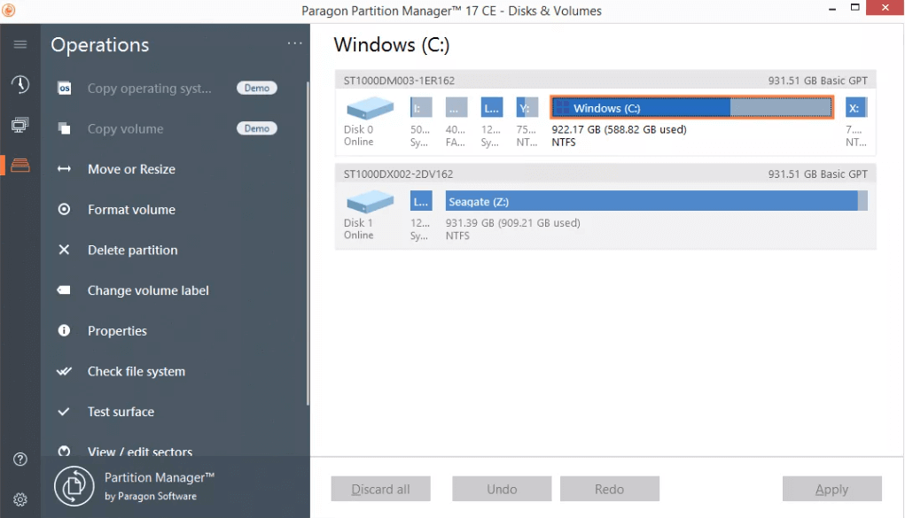Click the Change volume label tag icon
905x518 pixels.
64,290
